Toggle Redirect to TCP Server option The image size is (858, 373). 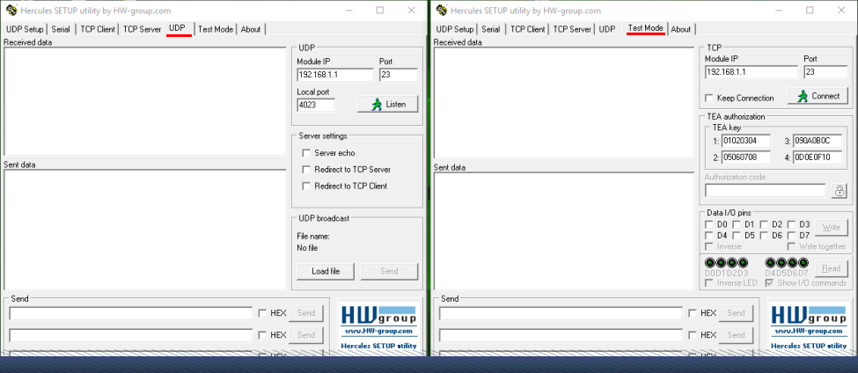pos(306,170)
